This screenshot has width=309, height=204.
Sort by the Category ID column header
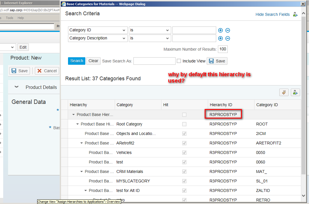point(278,105)
